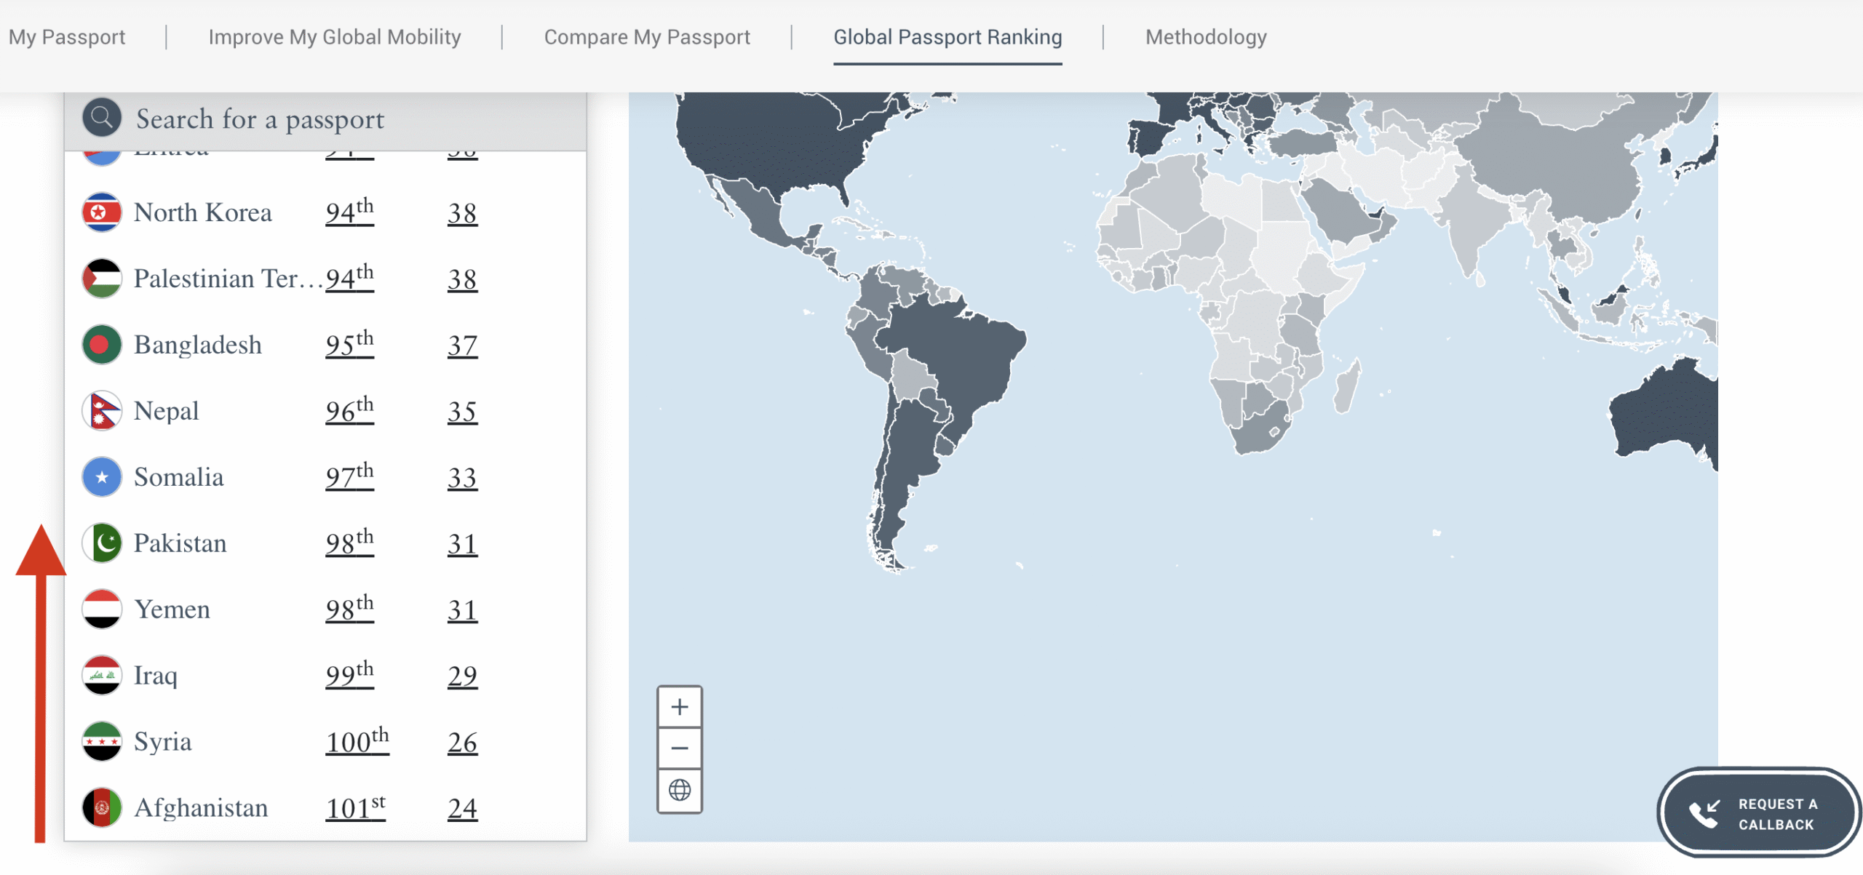The height and width of the screenshot is (875, 1863).
Task: Click the Nepal flag icon
Action: 102,411
